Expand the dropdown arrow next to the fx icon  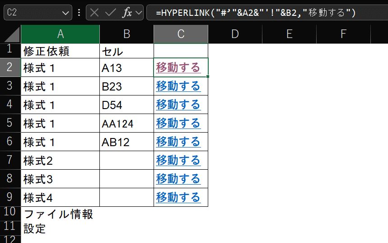139,12
